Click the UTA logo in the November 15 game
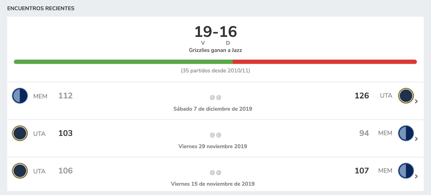 [20, 171]
